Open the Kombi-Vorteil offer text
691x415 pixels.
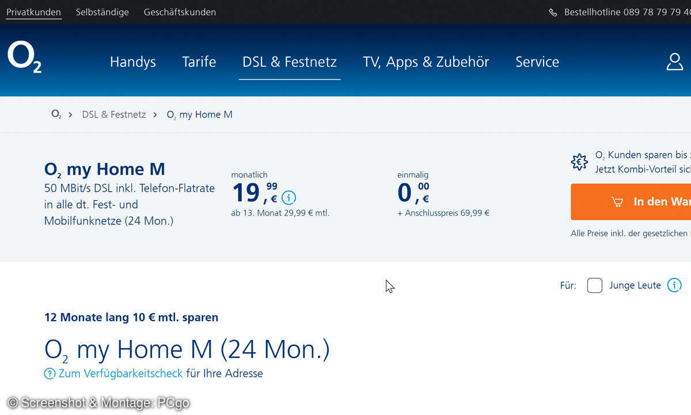pos(643,162)
